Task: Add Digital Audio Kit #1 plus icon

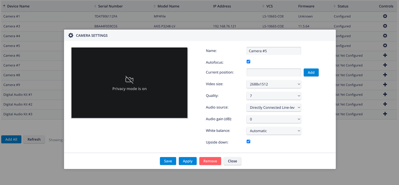Action: [x=385, y=94]
